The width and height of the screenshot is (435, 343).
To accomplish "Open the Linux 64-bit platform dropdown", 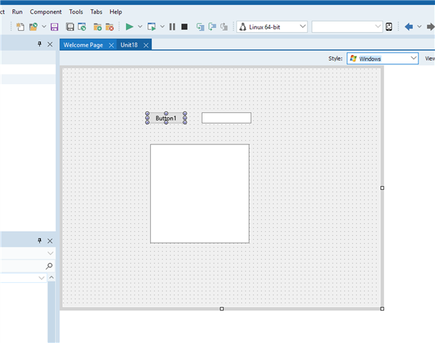I will pos(272,27).
